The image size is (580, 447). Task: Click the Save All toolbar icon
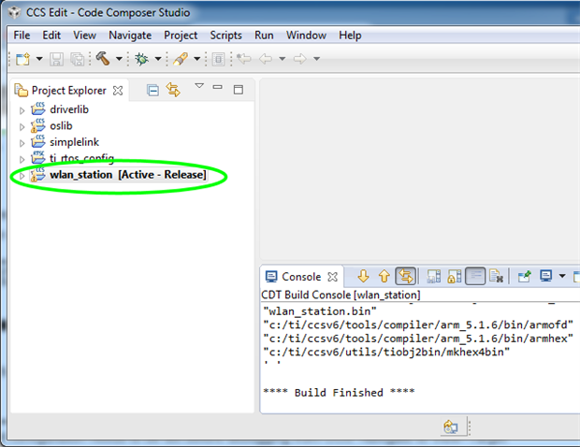click(78, 59)
